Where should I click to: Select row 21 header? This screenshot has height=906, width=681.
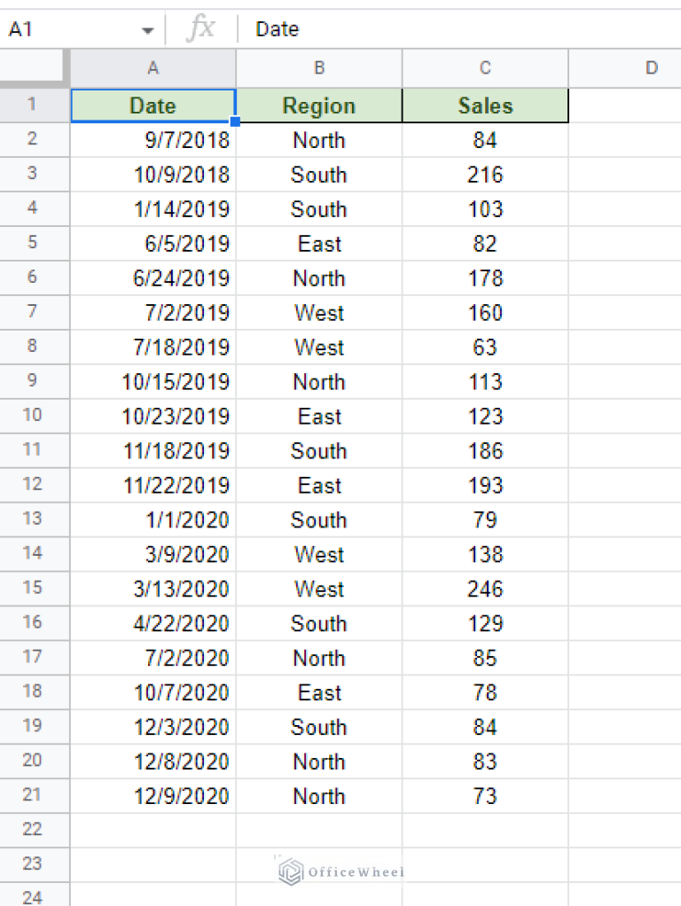(x=34, y=795)
